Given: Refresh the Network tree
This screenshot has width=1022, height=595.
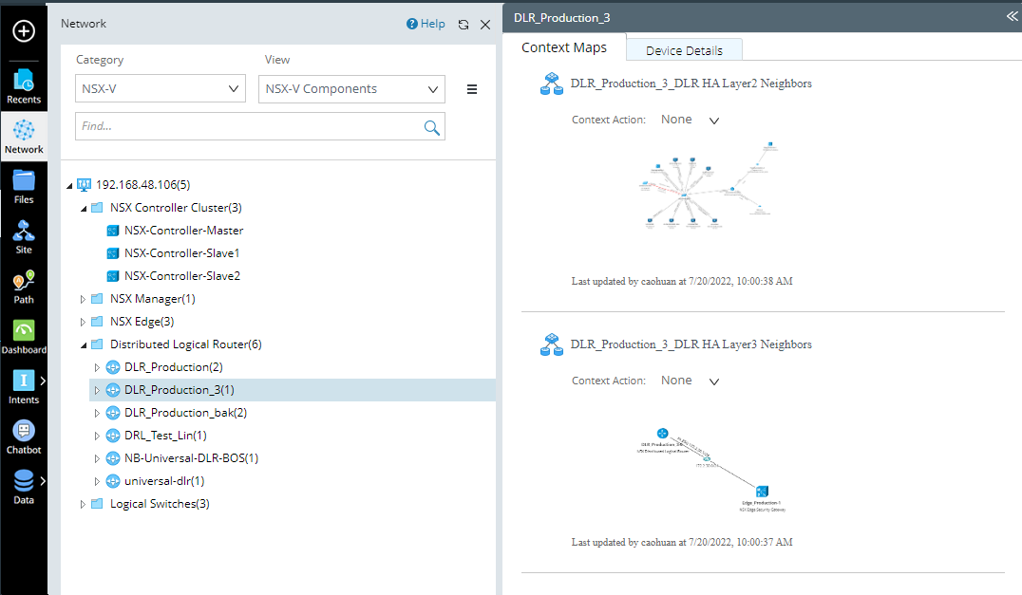Looking at the screenshot, I should click(463, 24).
